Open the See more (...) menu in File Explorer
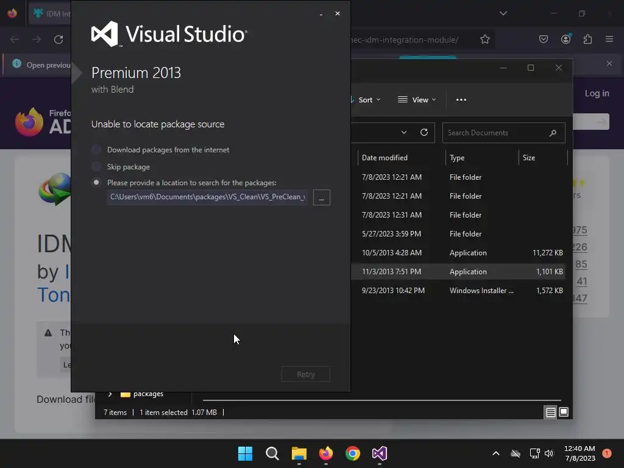The width and height of the screenshot is (624, 468). coord(461,100)
